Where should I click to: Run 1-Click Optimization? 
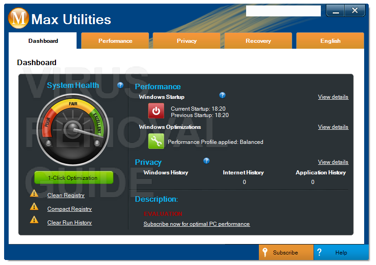[x=74, y=178]
